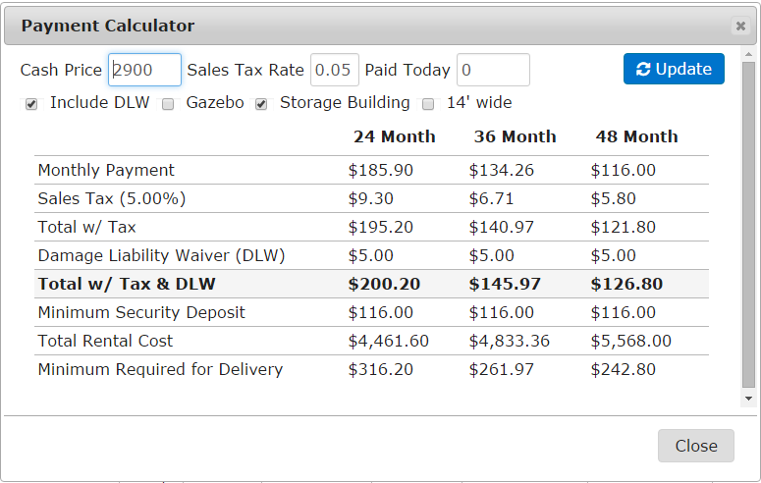Click the $4,461.60 Total Rental Cost value
761x483 pixels.
[x=388, y=342]
